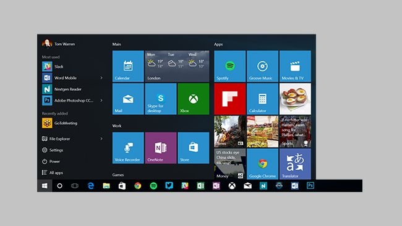Open the Store tile
Viewport: 402px width, 226px height.
pyautogui.click(x=194, y=148)
